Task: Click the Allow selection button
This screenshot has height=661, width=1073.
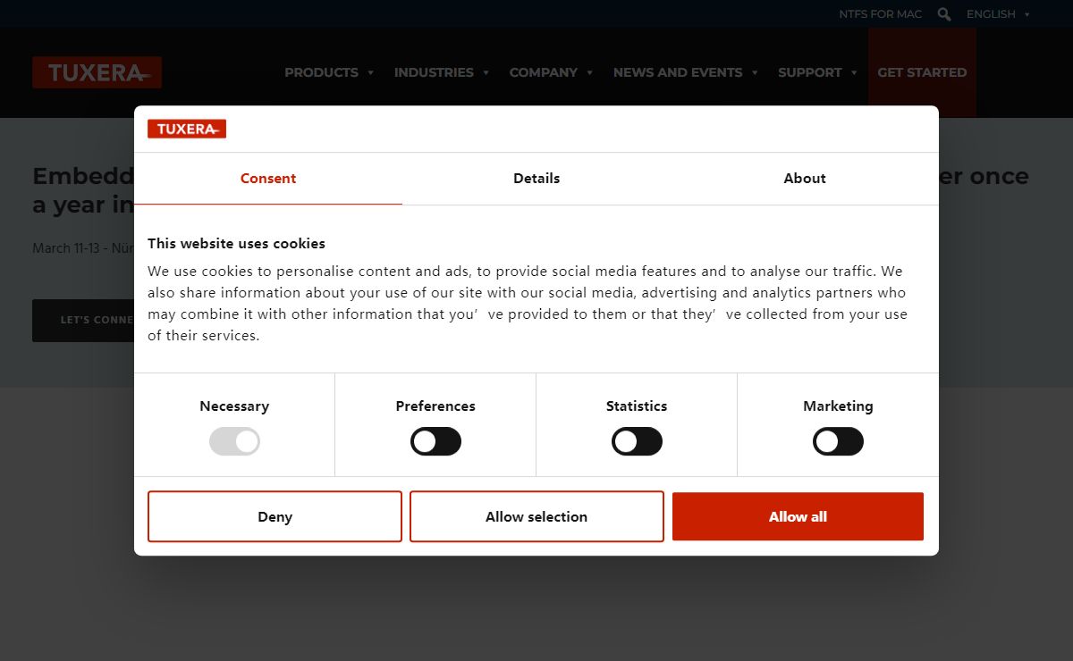Action: point(536,516)
